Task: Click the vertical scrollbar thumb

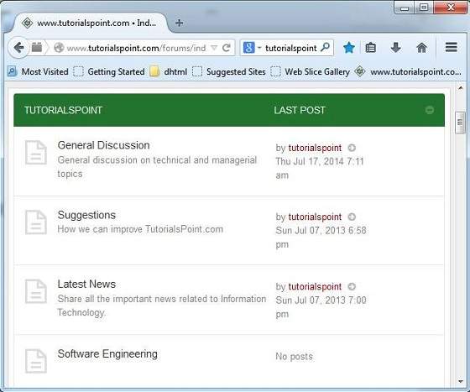Action: pos(460,123)
